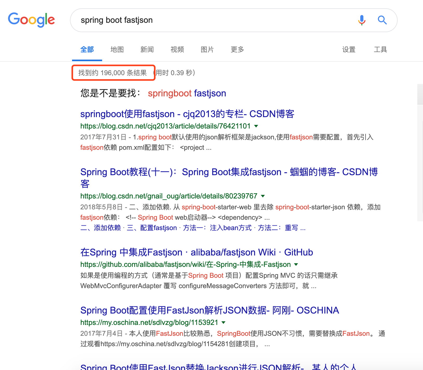Expand dropdown arrow beside cjq2013 CSDN URL
Screen dimensions: 423x370
[256, 126]
